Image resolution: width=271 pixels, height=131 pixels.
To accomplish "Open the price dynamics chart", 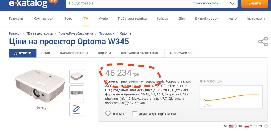I will (231, 97).
